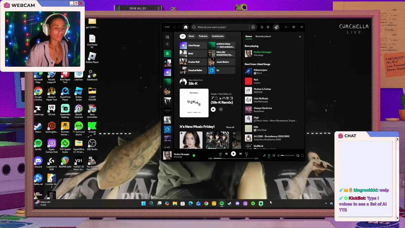Open the Sik-K Remix album cover
The height and width of the screenshot is (228, 405).
click(x=194, y=103)
